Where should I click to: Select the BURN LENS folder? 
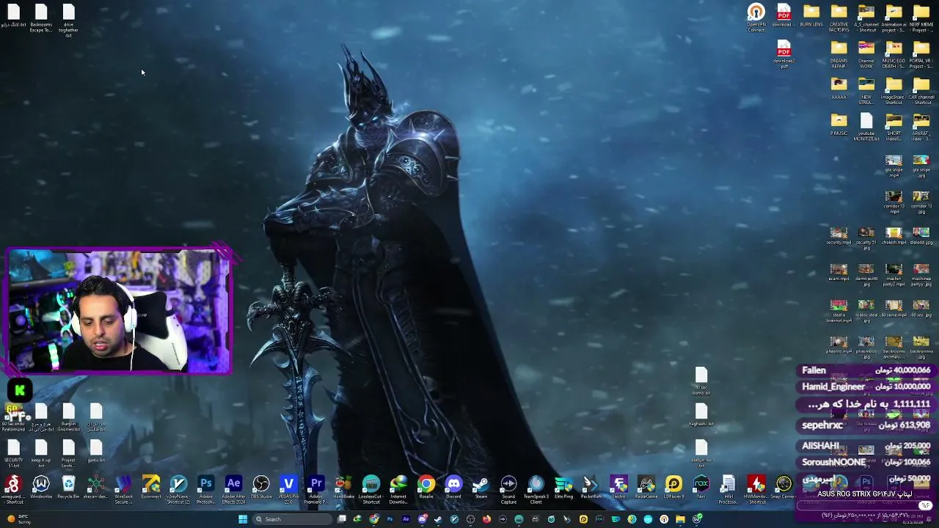(811, 15)
